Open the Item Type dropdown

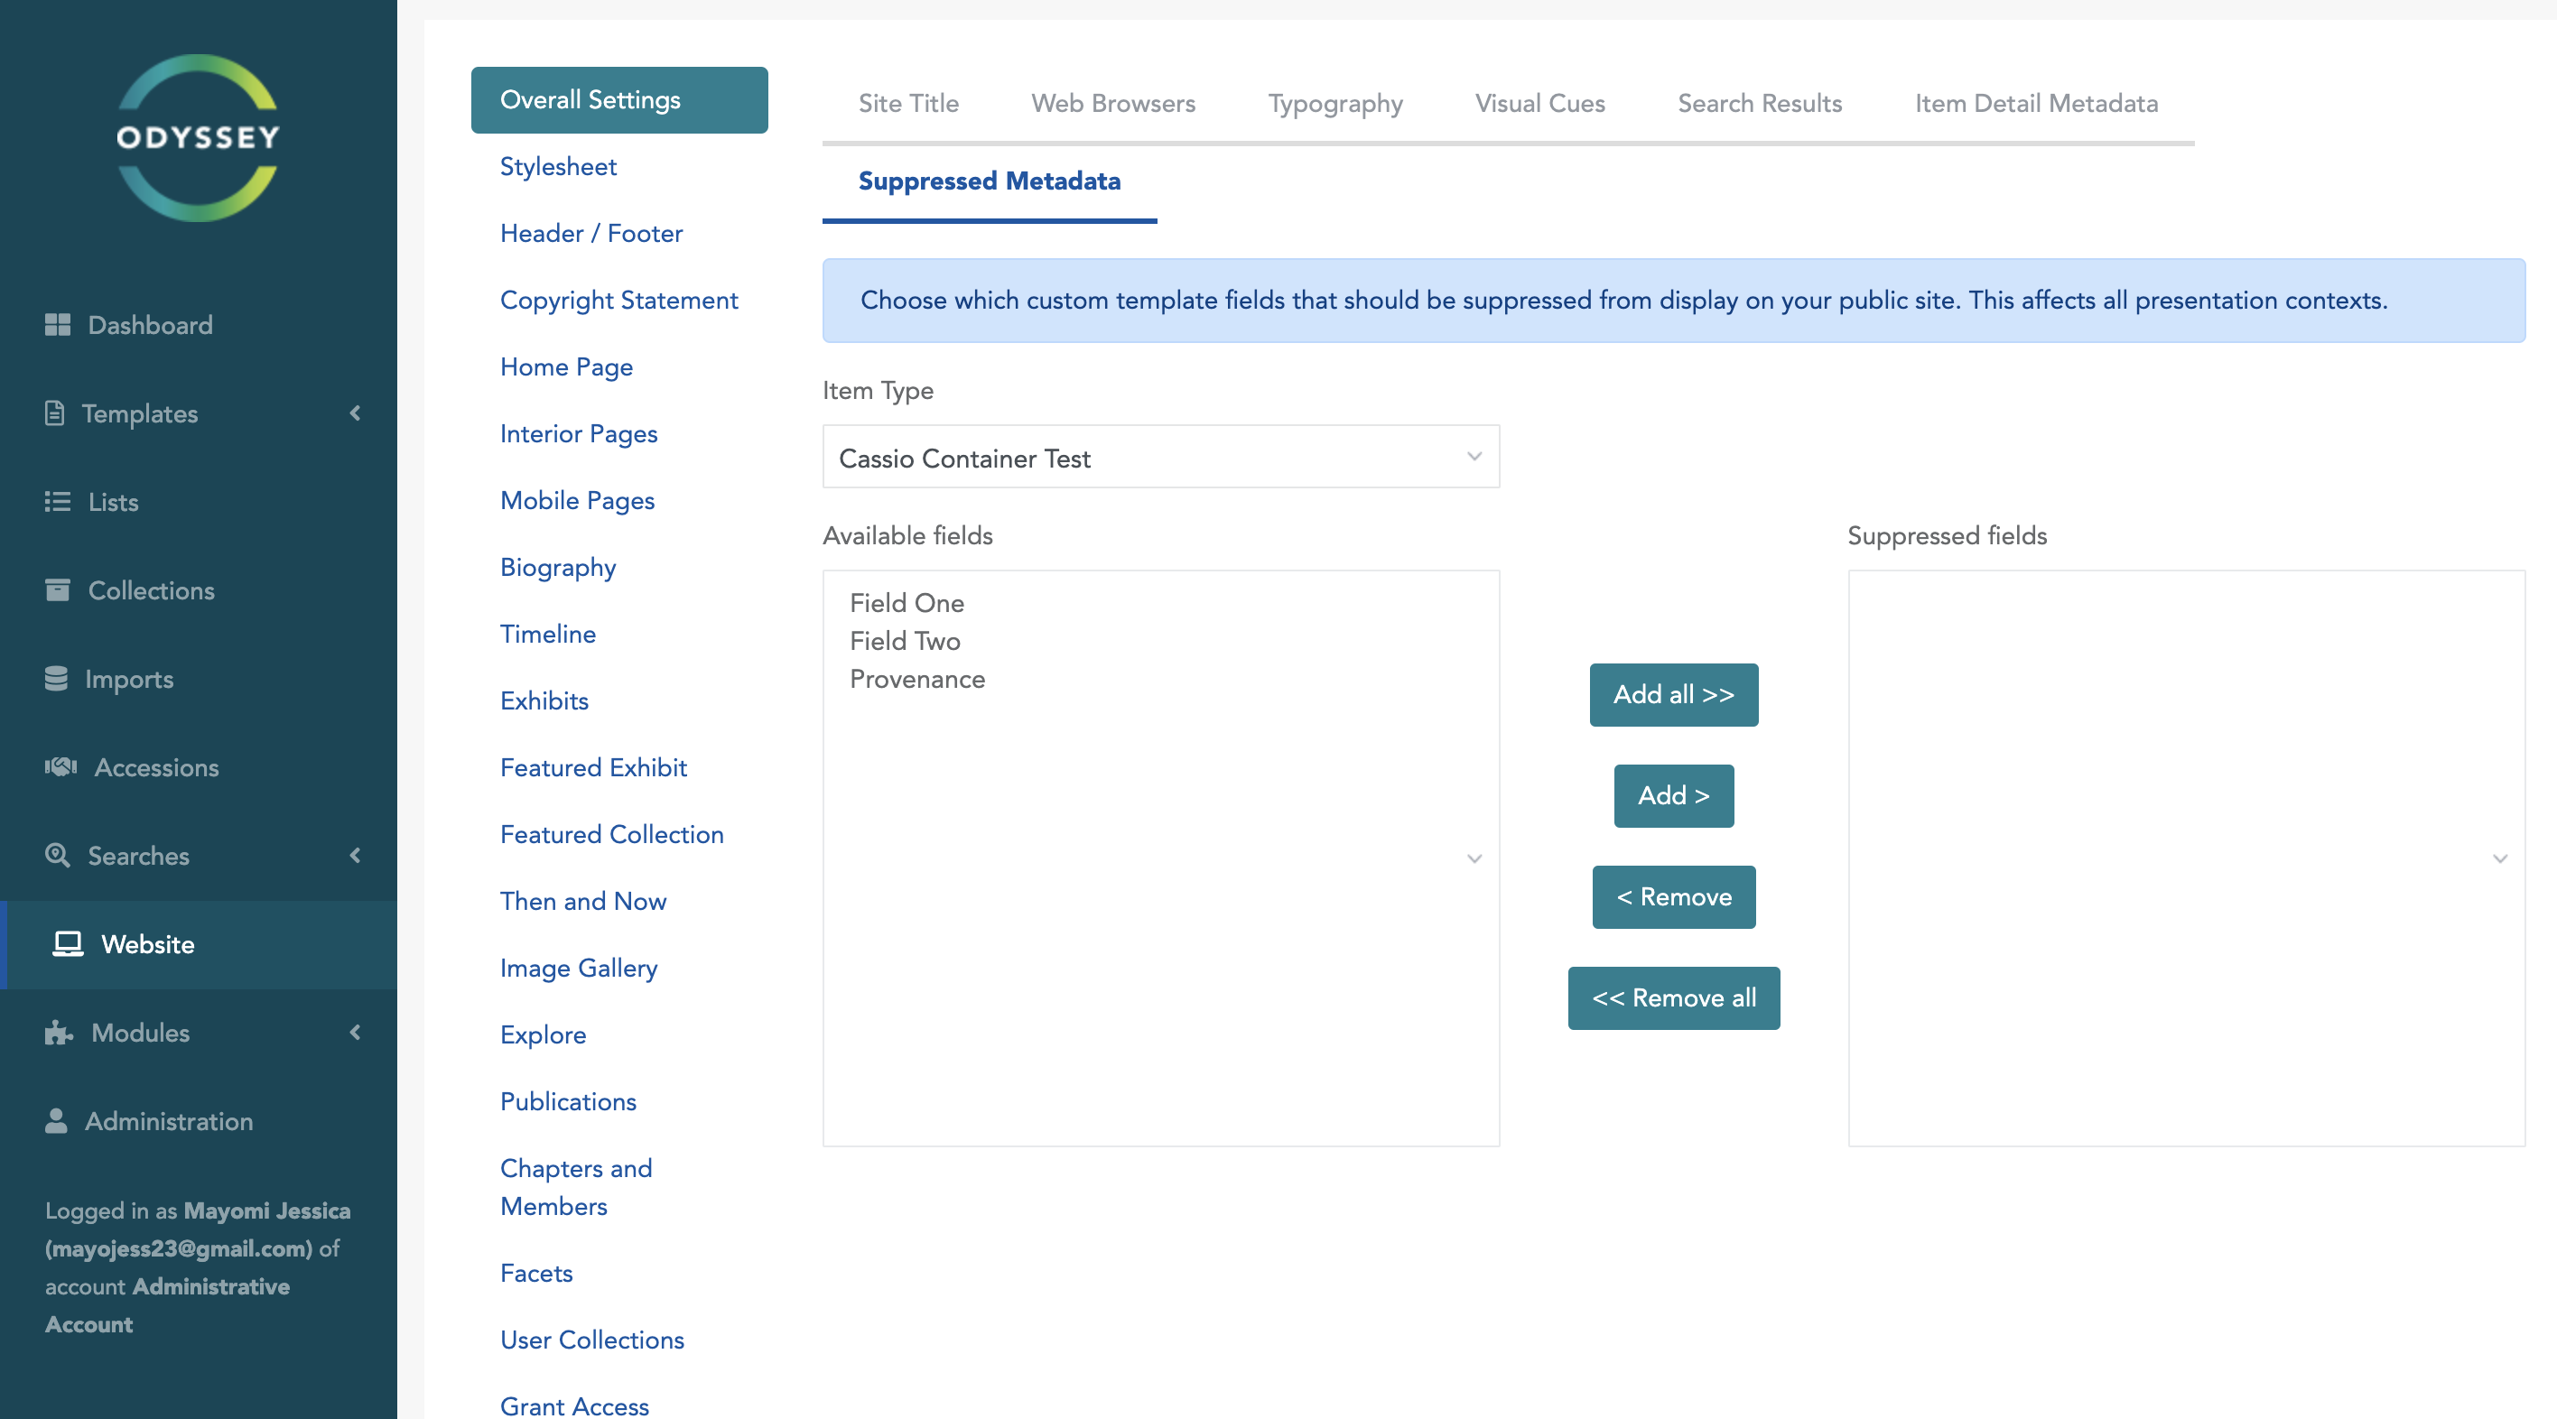point(1159,457)
